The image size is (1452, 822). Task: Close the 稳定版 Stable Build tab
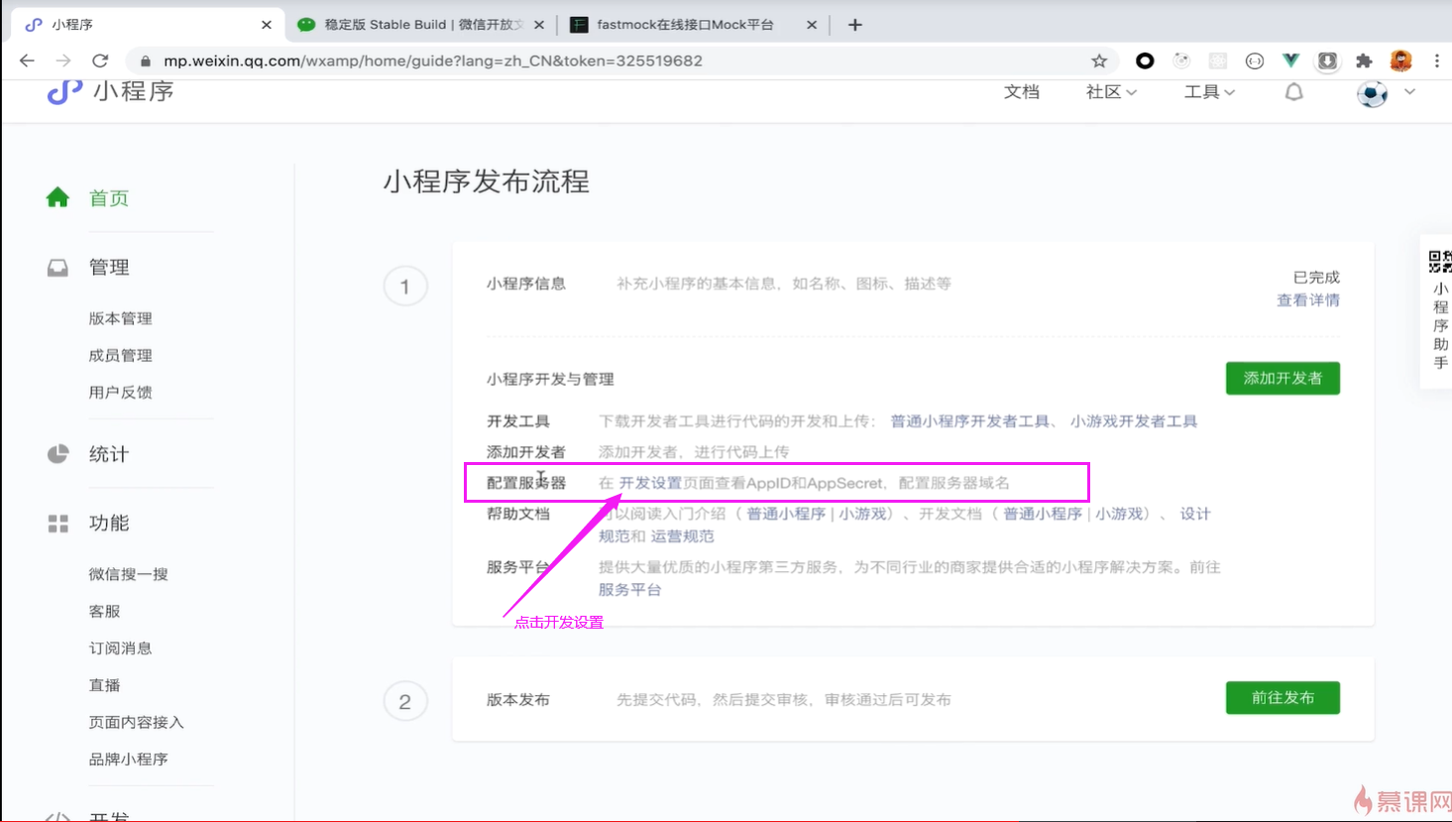click(539, 25)
